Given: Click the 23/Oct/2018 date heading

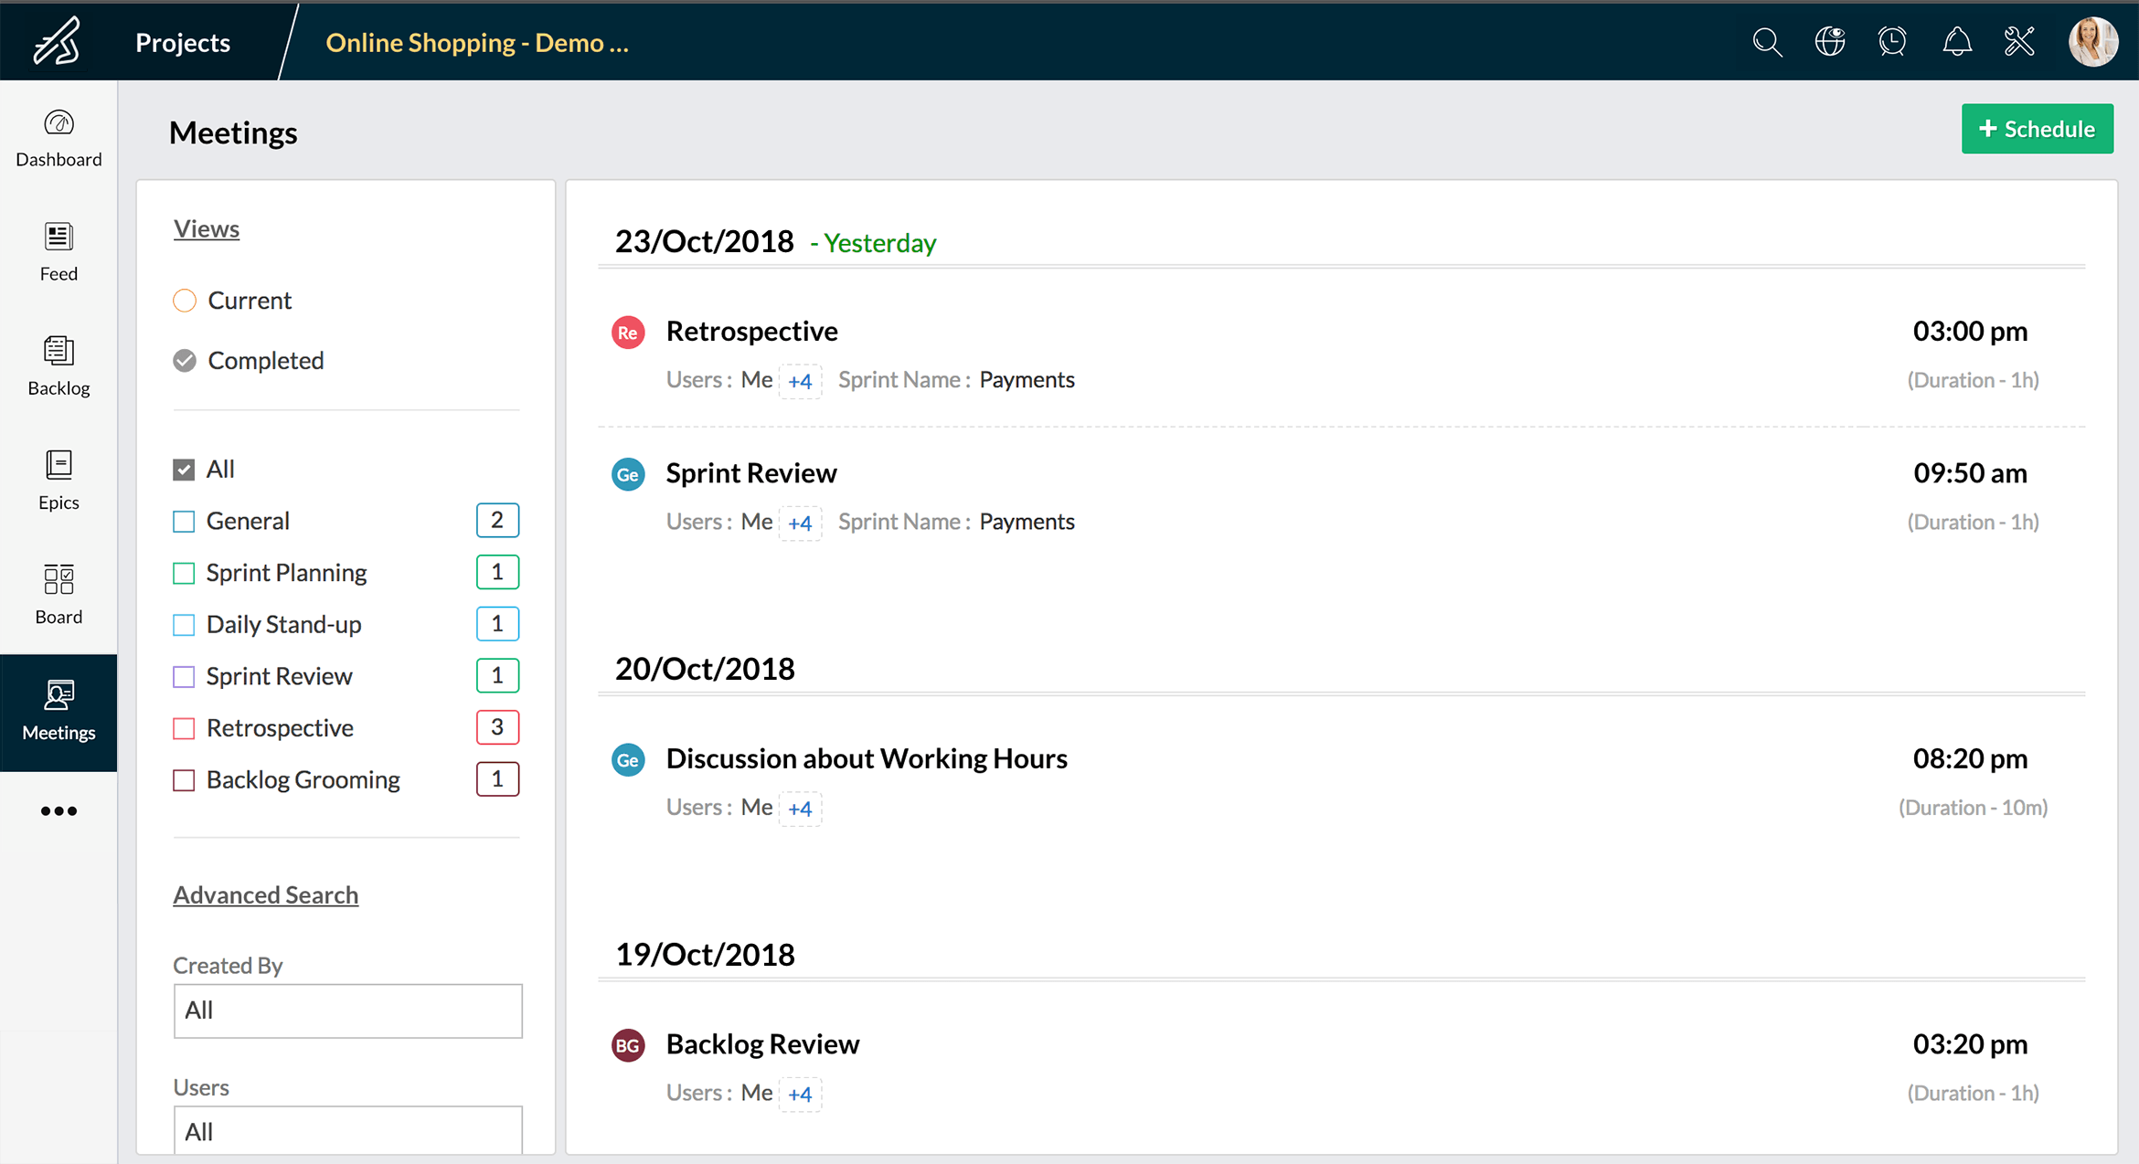Looking at the screenshot, I should click(x=704, y=241).
